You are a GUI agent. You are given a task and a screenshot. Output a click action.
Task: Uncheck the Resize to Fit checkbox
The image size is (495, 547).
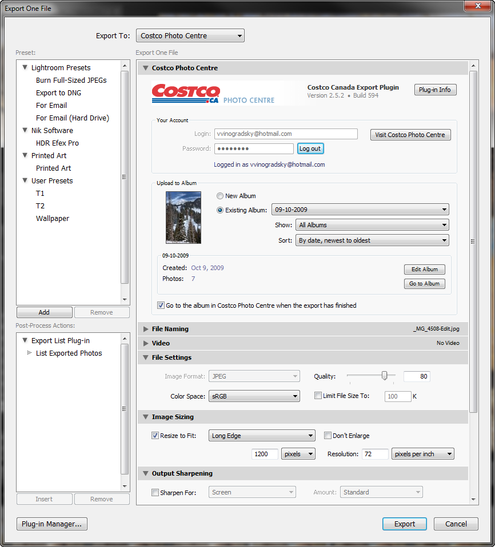[155, 435]
